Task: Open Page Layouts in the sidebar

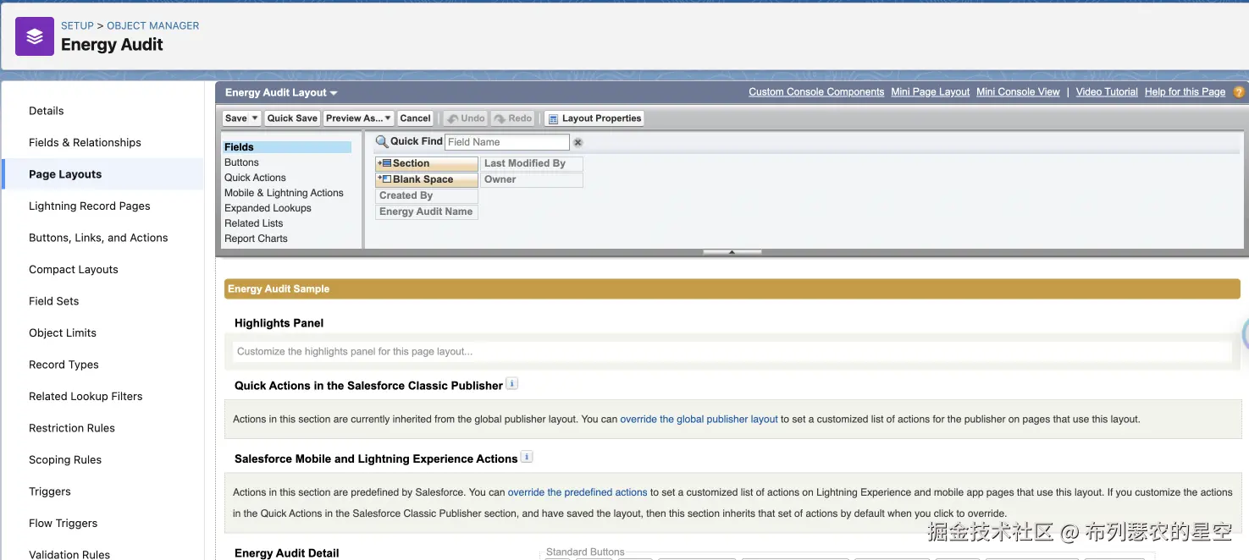Action: click(65, 174)
